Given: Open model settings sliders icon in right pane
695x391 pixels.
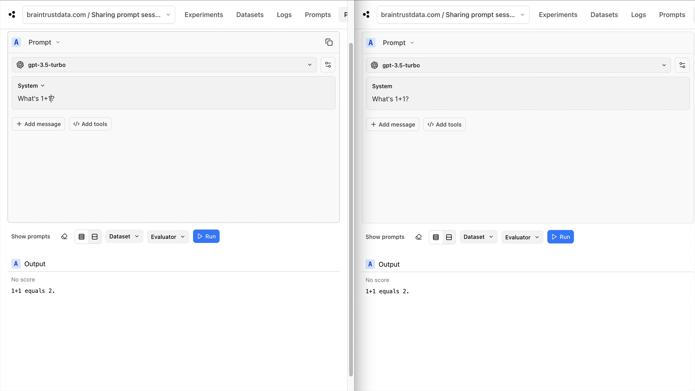Looking at the screenshot, I should pyautogui.click(x=682, y=65).
